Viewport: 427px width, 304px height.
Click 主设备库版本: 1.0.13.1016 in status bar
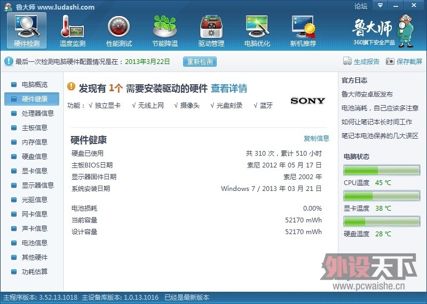pyautogui.click(x=120, y=298)
